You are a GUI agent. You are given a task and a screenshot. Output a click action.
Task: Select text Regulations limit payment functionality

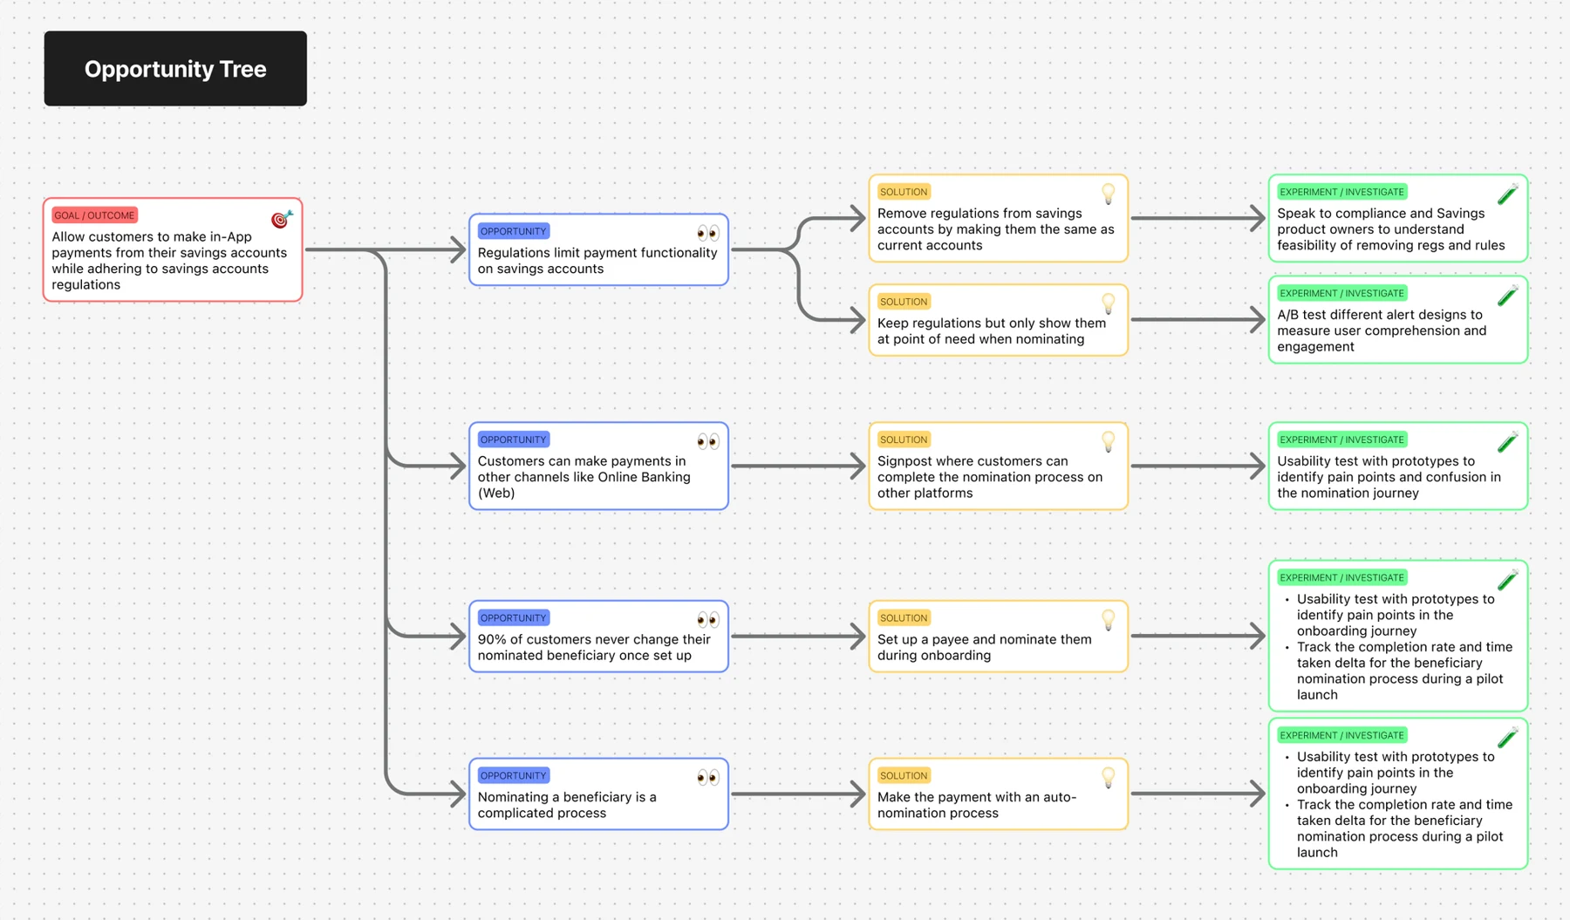point(597,261)
